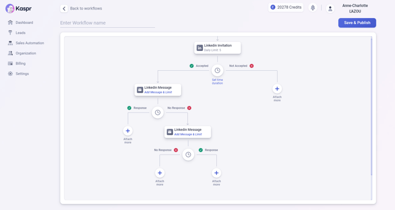Click the notification bell icon
The image size is (395, 210).
click(x=313, y=7)
